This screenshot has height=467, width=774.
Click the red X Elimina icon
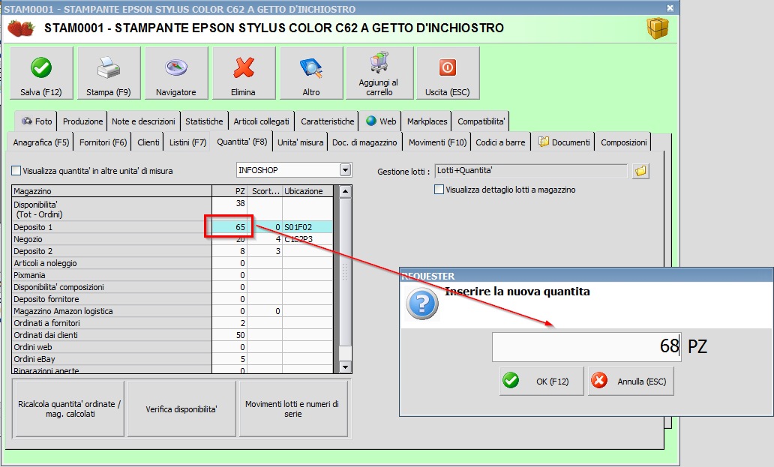point(244,67)
